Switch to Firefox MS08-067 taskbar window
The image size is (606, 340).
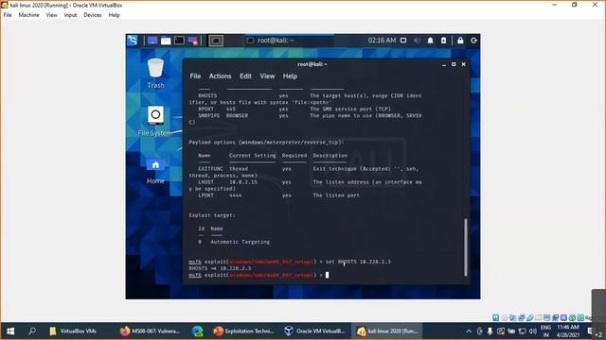pos(150,331)
